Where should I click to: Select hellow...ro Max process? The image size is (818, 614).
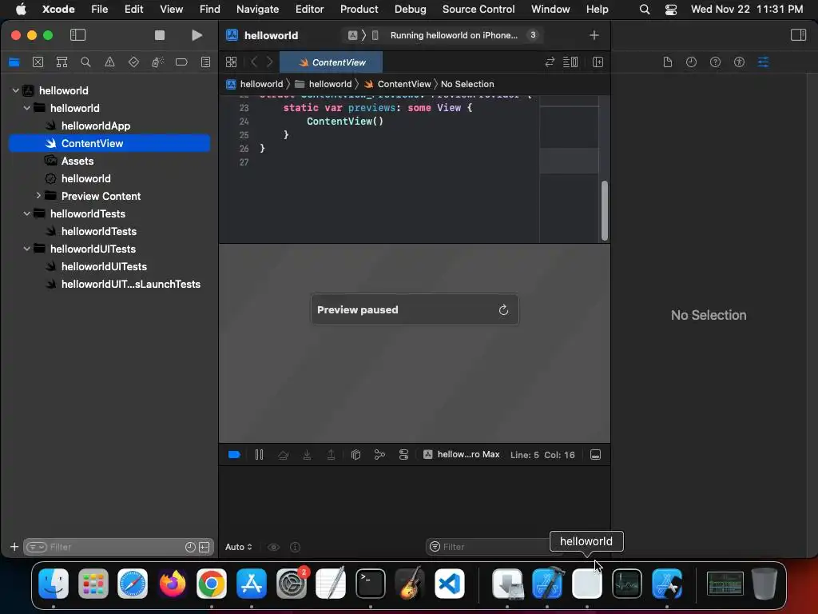tap(461, 454)
